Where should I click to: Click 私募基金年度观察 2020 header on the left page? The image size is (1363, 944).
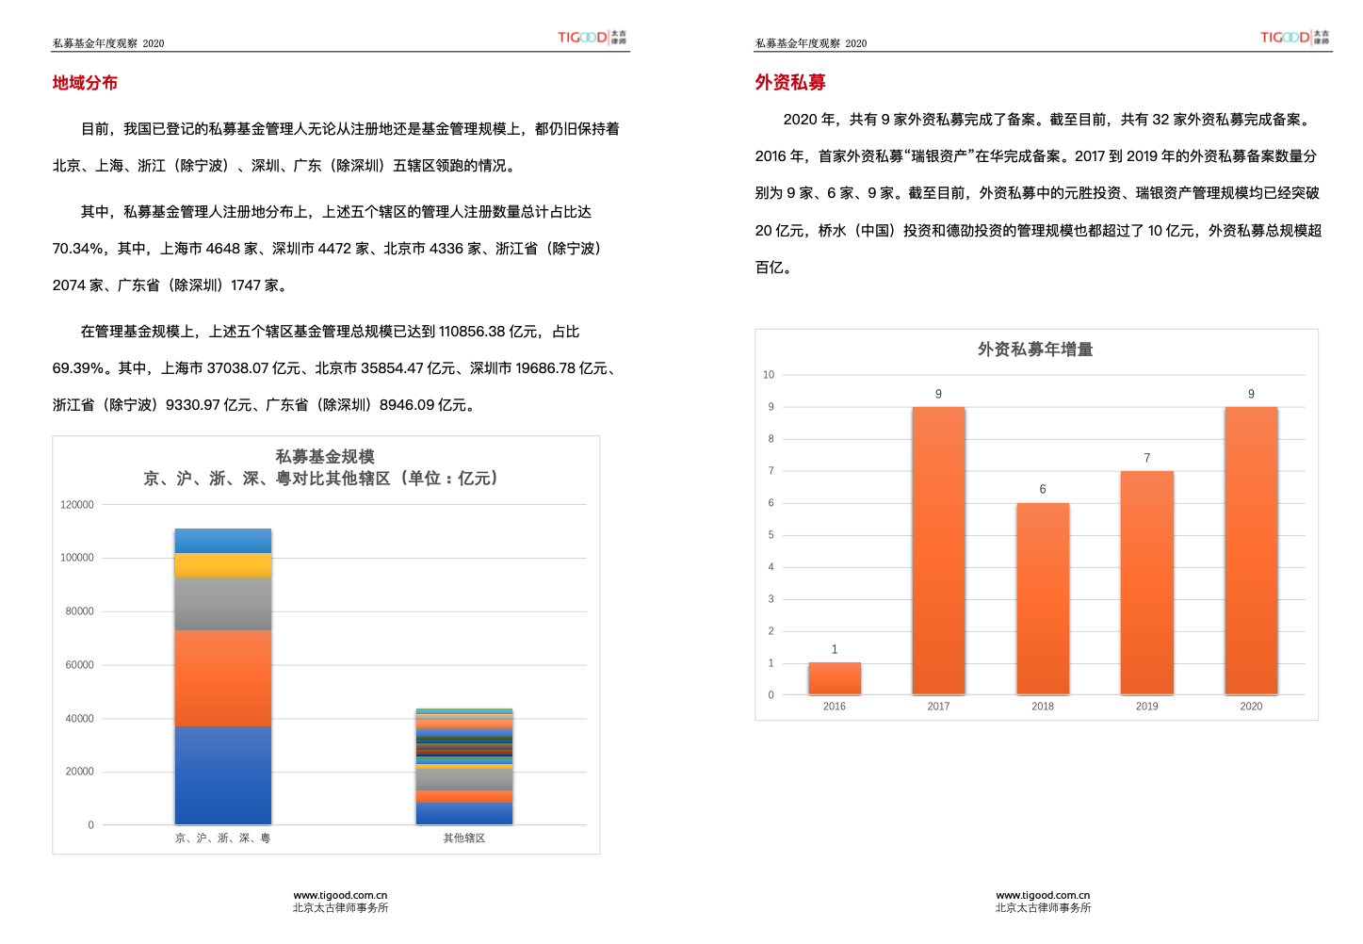[x=108, y=43]
